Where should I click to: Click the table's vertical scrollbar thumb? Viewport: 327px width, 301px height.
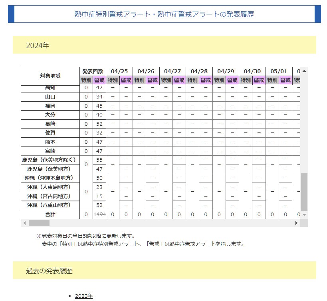(304, 192)
